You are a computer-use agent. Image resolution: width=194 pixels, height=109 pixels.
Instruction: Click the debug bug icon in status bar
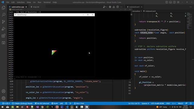tap(66, 104)
